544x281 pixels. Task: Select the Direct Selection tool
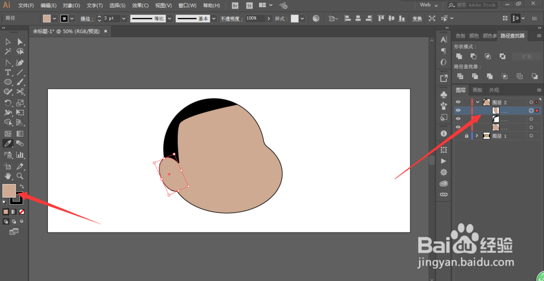20,42
